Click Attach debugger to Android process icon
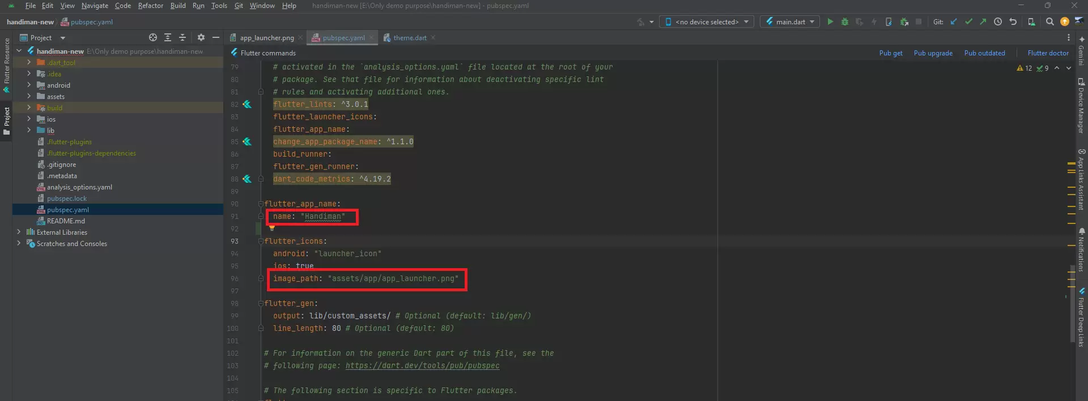 pos(904,21)
